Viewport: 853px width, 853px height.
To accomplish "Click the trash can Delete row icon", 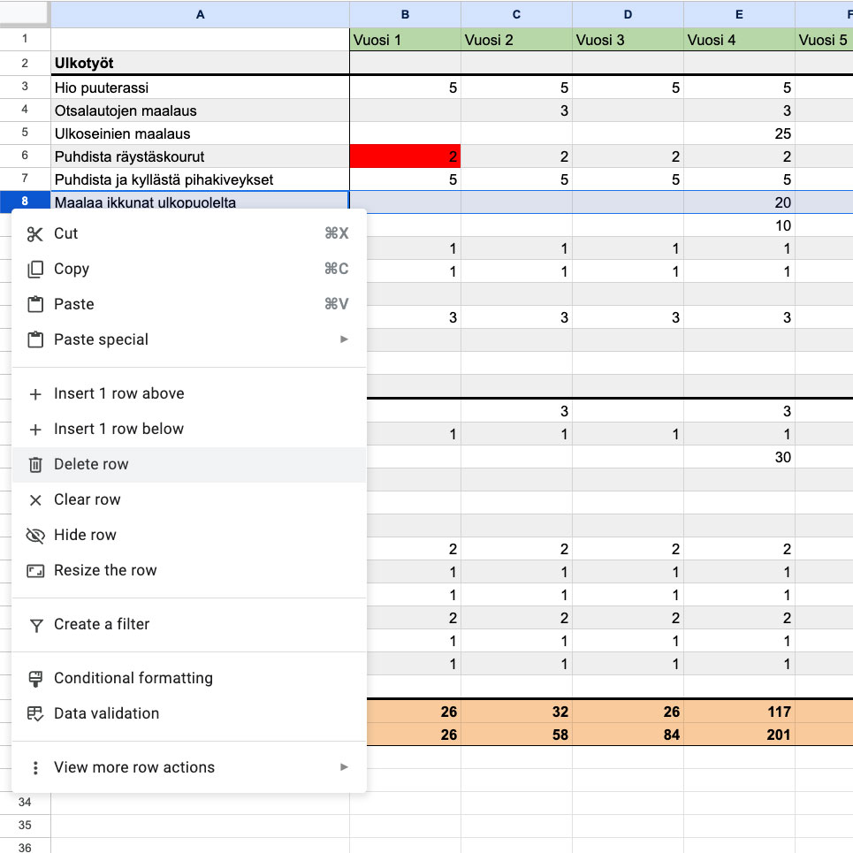I will 35,465.
